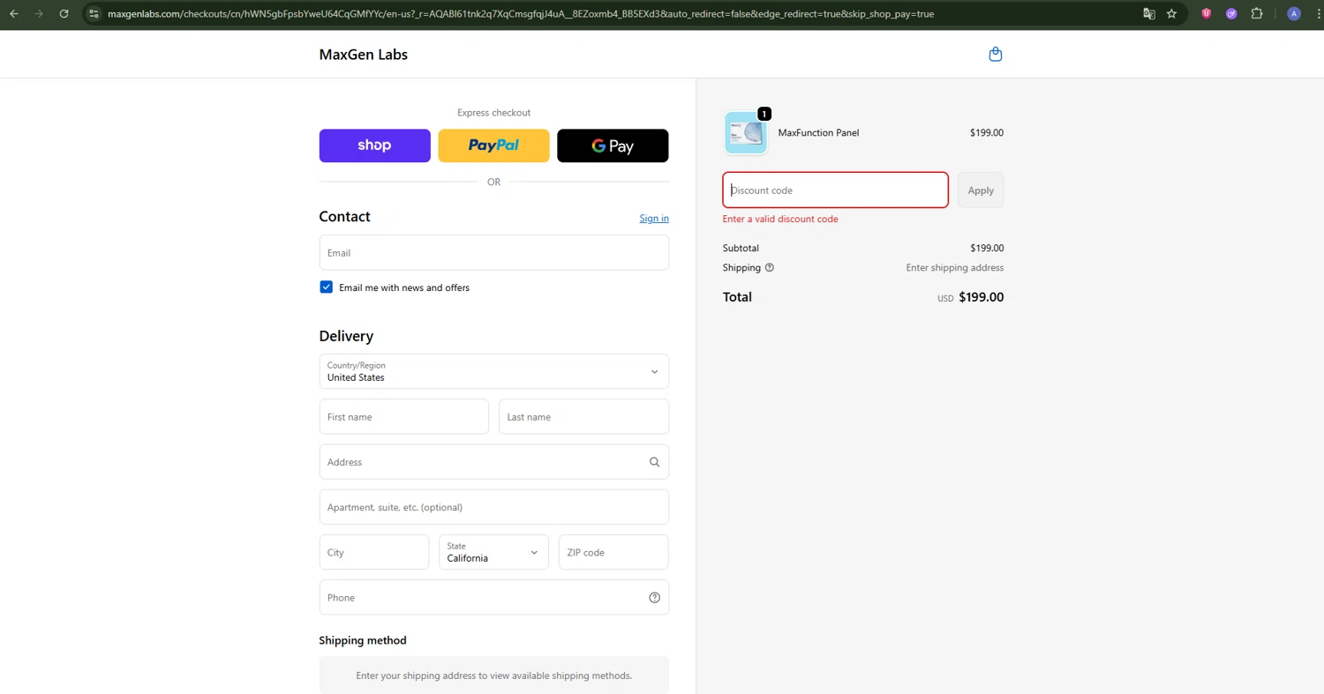Open the red shield extension icon
Screen dimensions: 1324x694
click(1207, 14)
